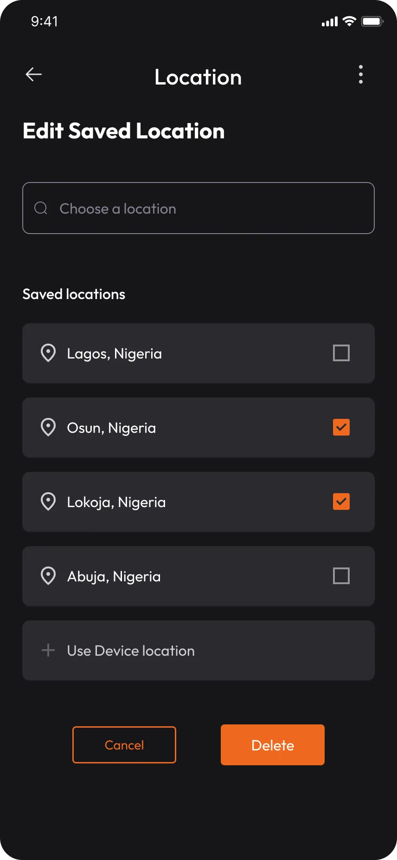
Task: Uncheck the Lokoja, Nigeria checkbox
Action: click(341, 502)
